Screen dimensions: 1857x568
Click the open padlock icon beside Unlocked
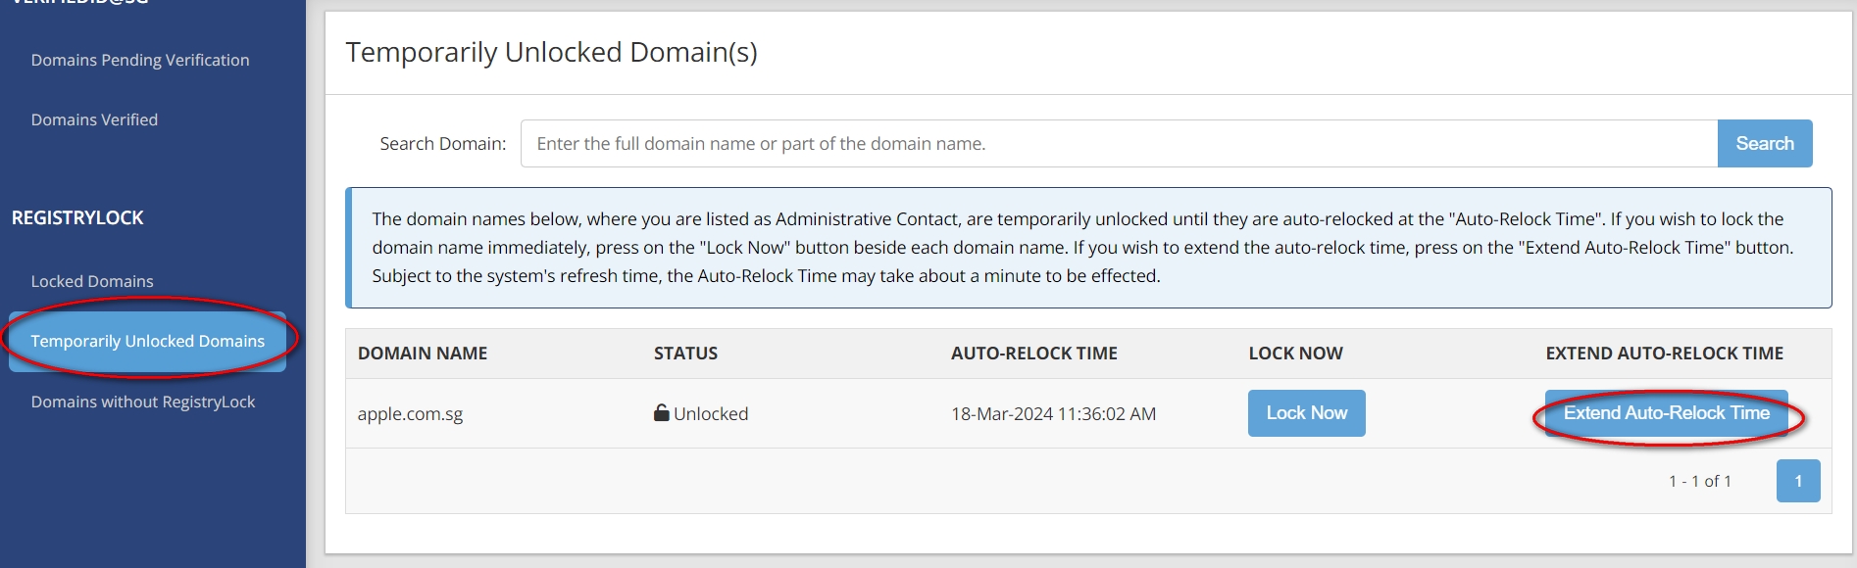pyautogui.click(x=662, y=413)
